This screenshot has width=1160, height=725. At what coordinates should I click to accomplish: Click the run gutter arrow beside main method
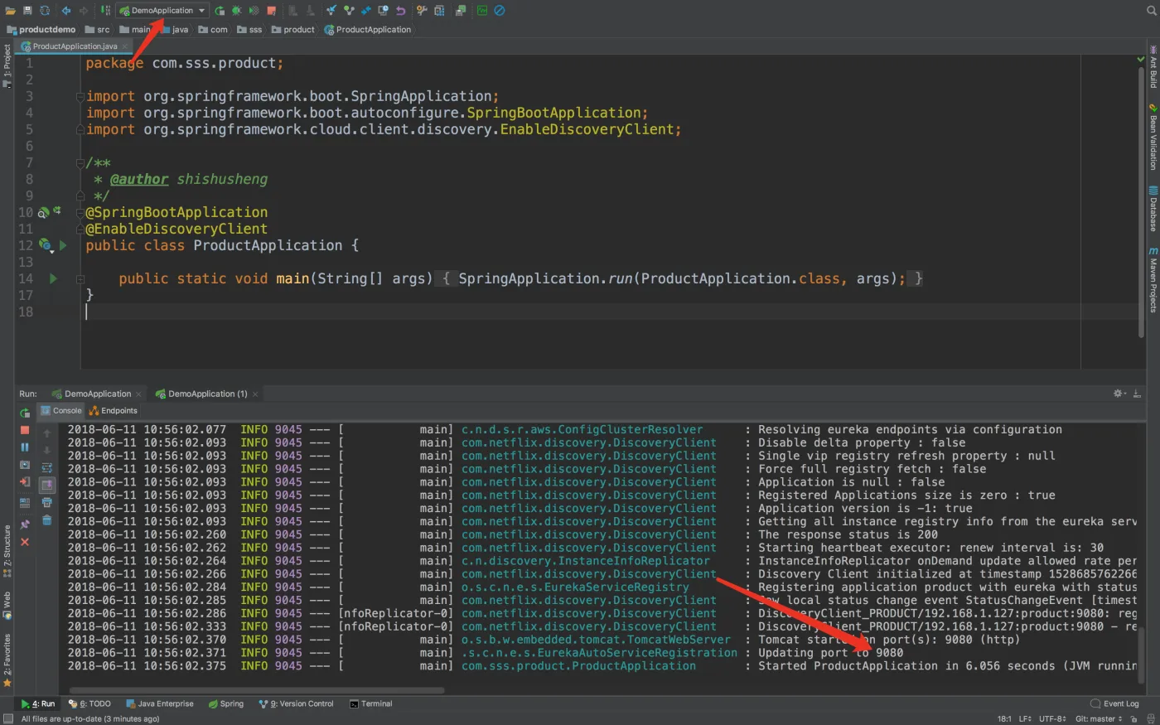(53, 279)
